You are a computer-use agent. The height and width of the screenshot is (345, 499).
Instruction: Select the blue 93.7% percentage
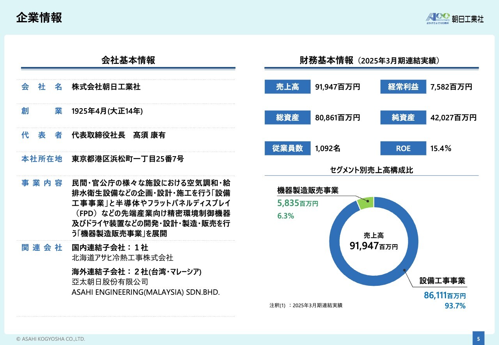click(455, 306)
